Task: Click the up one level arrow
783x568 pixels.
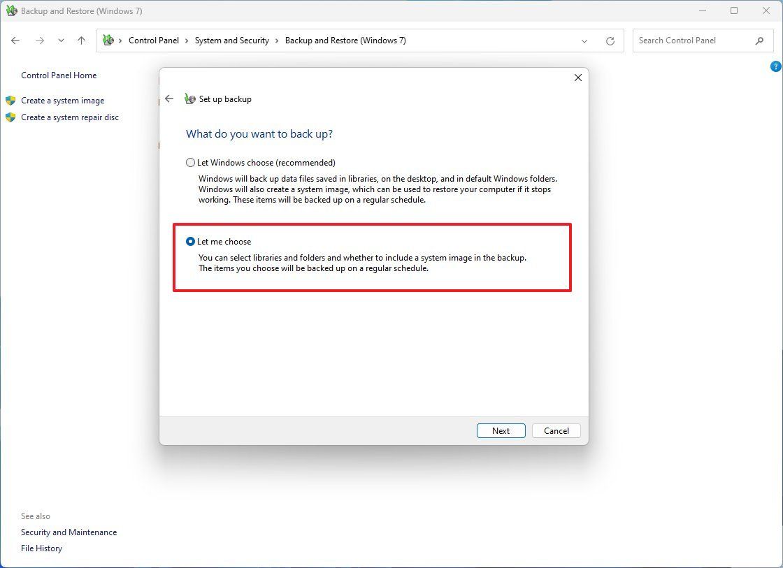Action: pos(81,41)
